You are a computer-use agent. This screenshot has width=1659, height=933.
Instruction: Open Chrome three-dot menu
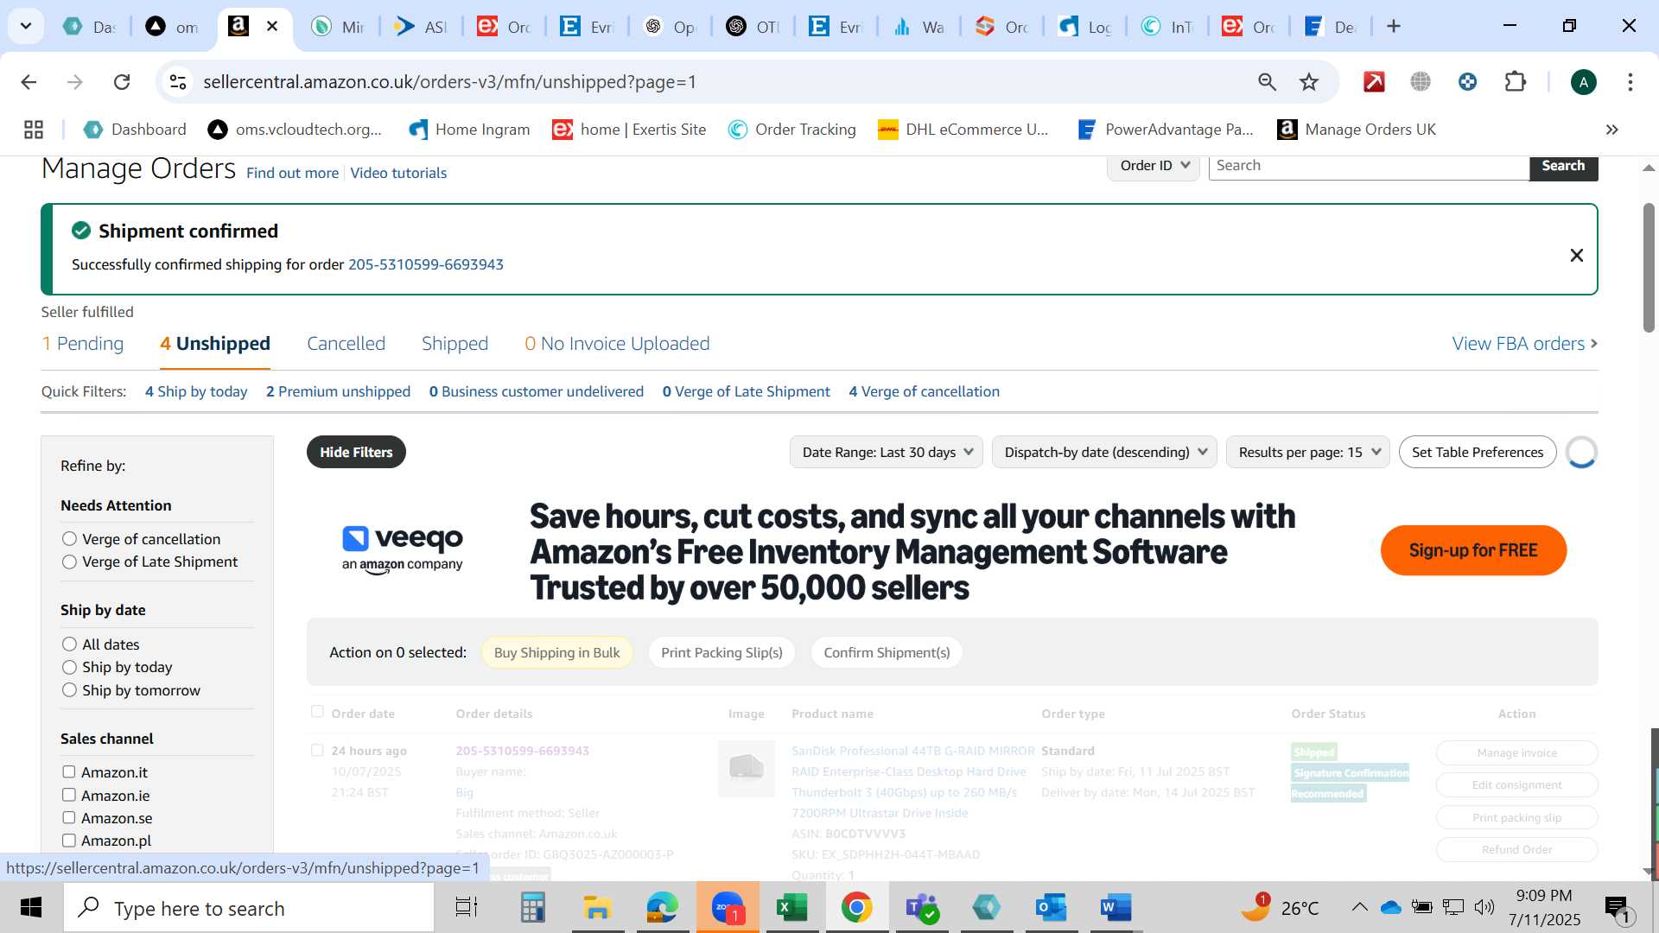tap(1630, 82)
